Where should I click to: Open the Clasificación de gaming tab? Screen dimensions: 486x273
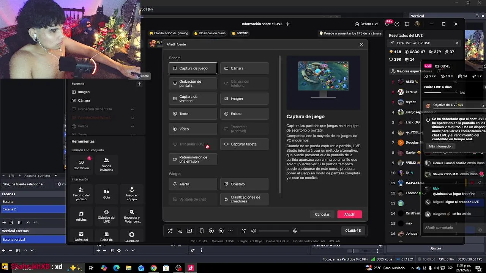(169, 33)
